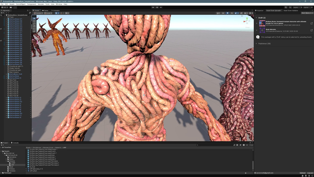Open the Center pivot mode dropdown
The width and height of the screenshot is (314, 177).
pos(38,13)
